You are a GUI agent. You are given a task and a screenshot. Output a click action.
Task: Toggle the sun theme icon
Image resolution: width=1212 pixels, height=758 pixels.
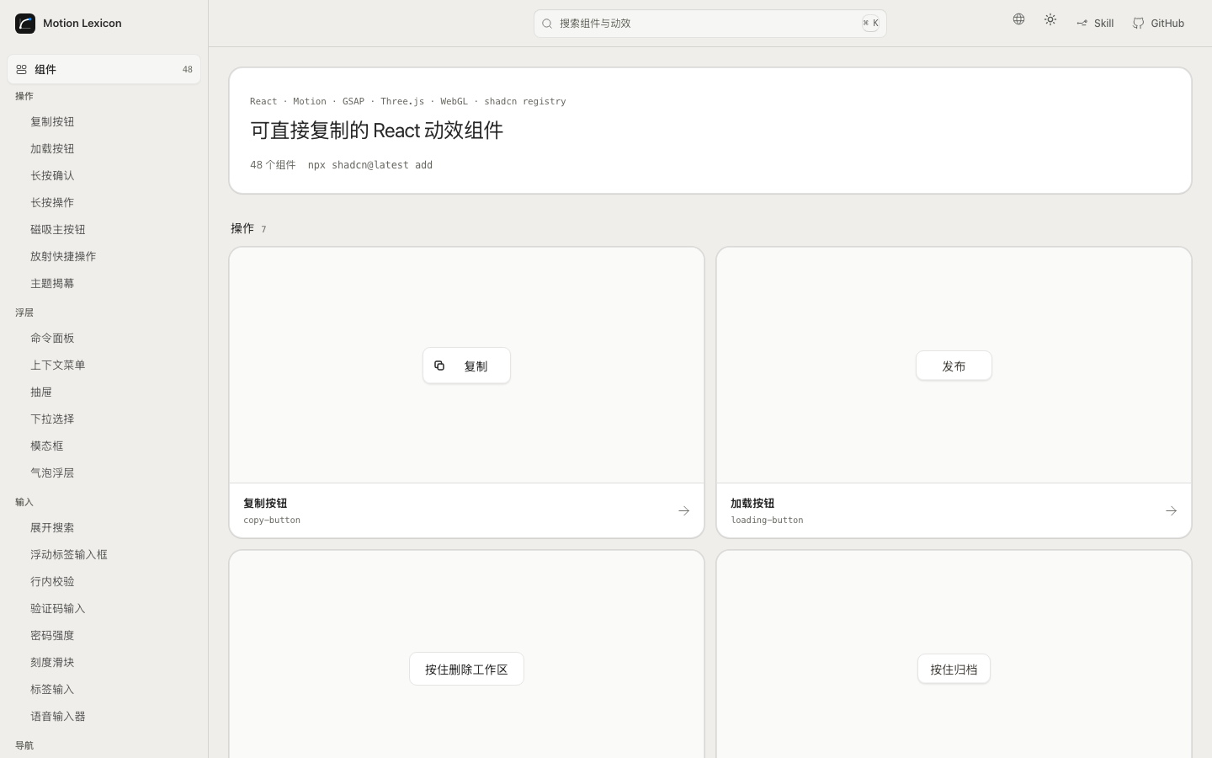1050,19
